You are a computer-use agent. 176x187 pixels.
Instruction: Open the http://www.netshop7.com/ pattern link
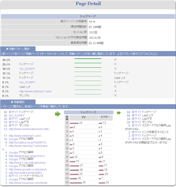point(35,91)
